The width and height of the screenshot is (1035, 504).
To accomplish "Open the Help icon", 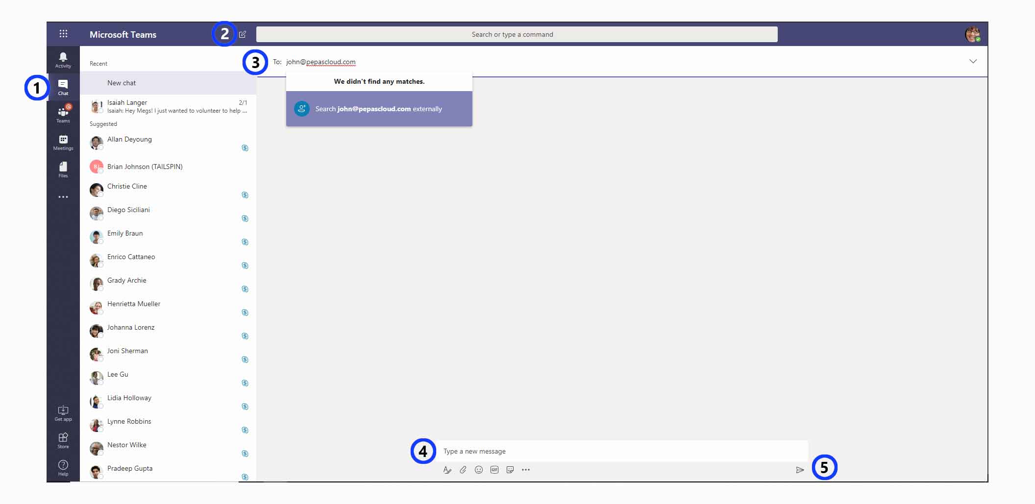I will pos(63,468).
